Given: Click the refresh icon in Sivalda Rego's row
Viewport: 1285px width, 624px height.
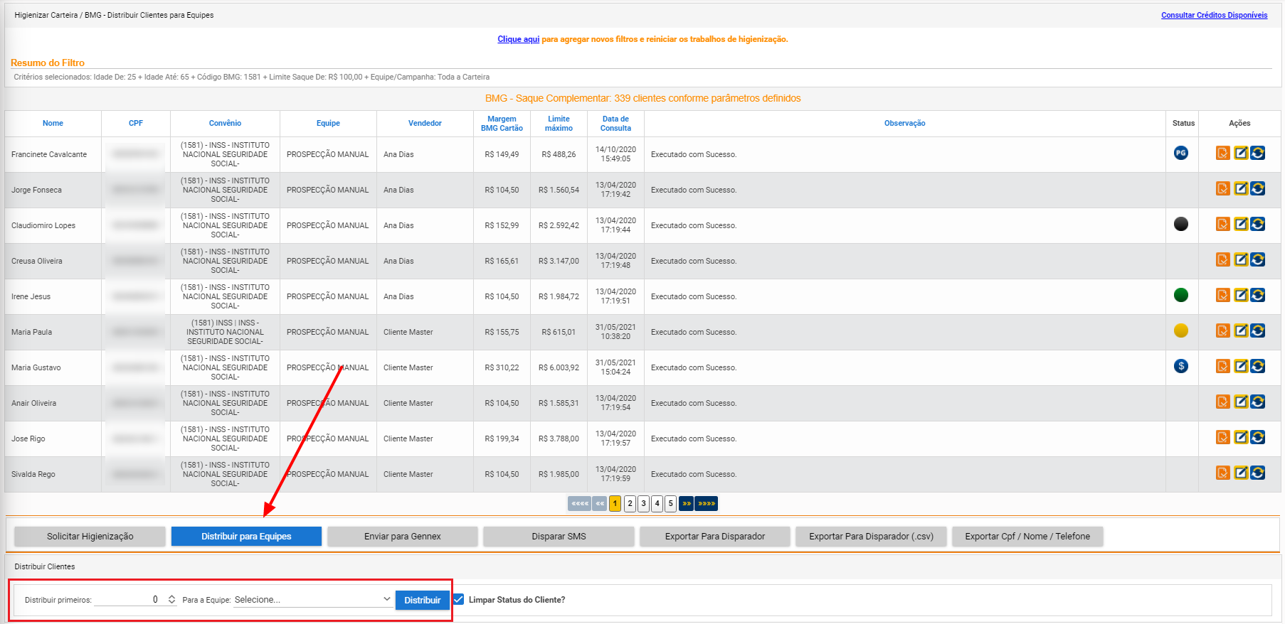Looking at the screenshot, I should (1258, 473).
